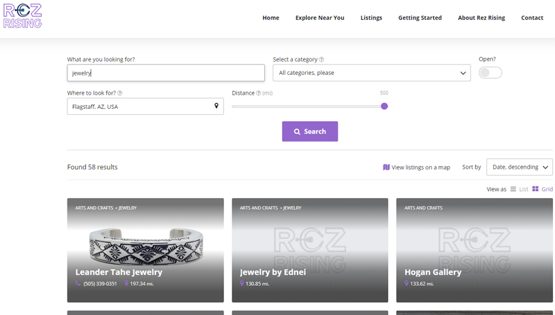Image resolution: width=555 pixels, height=315 pixels.
Task: Click phone number (505) 339-0351
Action: pyautogui.click(x=100, y=284)
